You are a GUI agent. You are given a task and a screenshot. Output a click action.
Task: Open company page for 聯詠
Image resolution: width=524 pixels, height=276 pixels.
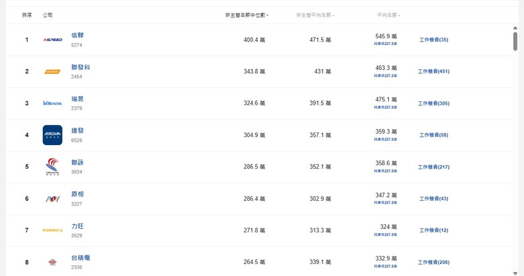tap(77, 163)
